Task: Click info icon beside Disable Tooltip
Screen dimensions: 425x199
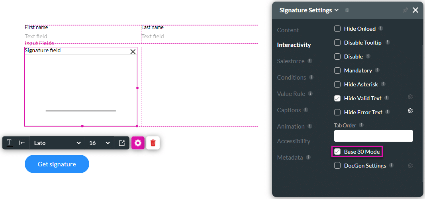Action: coord(388,42)
